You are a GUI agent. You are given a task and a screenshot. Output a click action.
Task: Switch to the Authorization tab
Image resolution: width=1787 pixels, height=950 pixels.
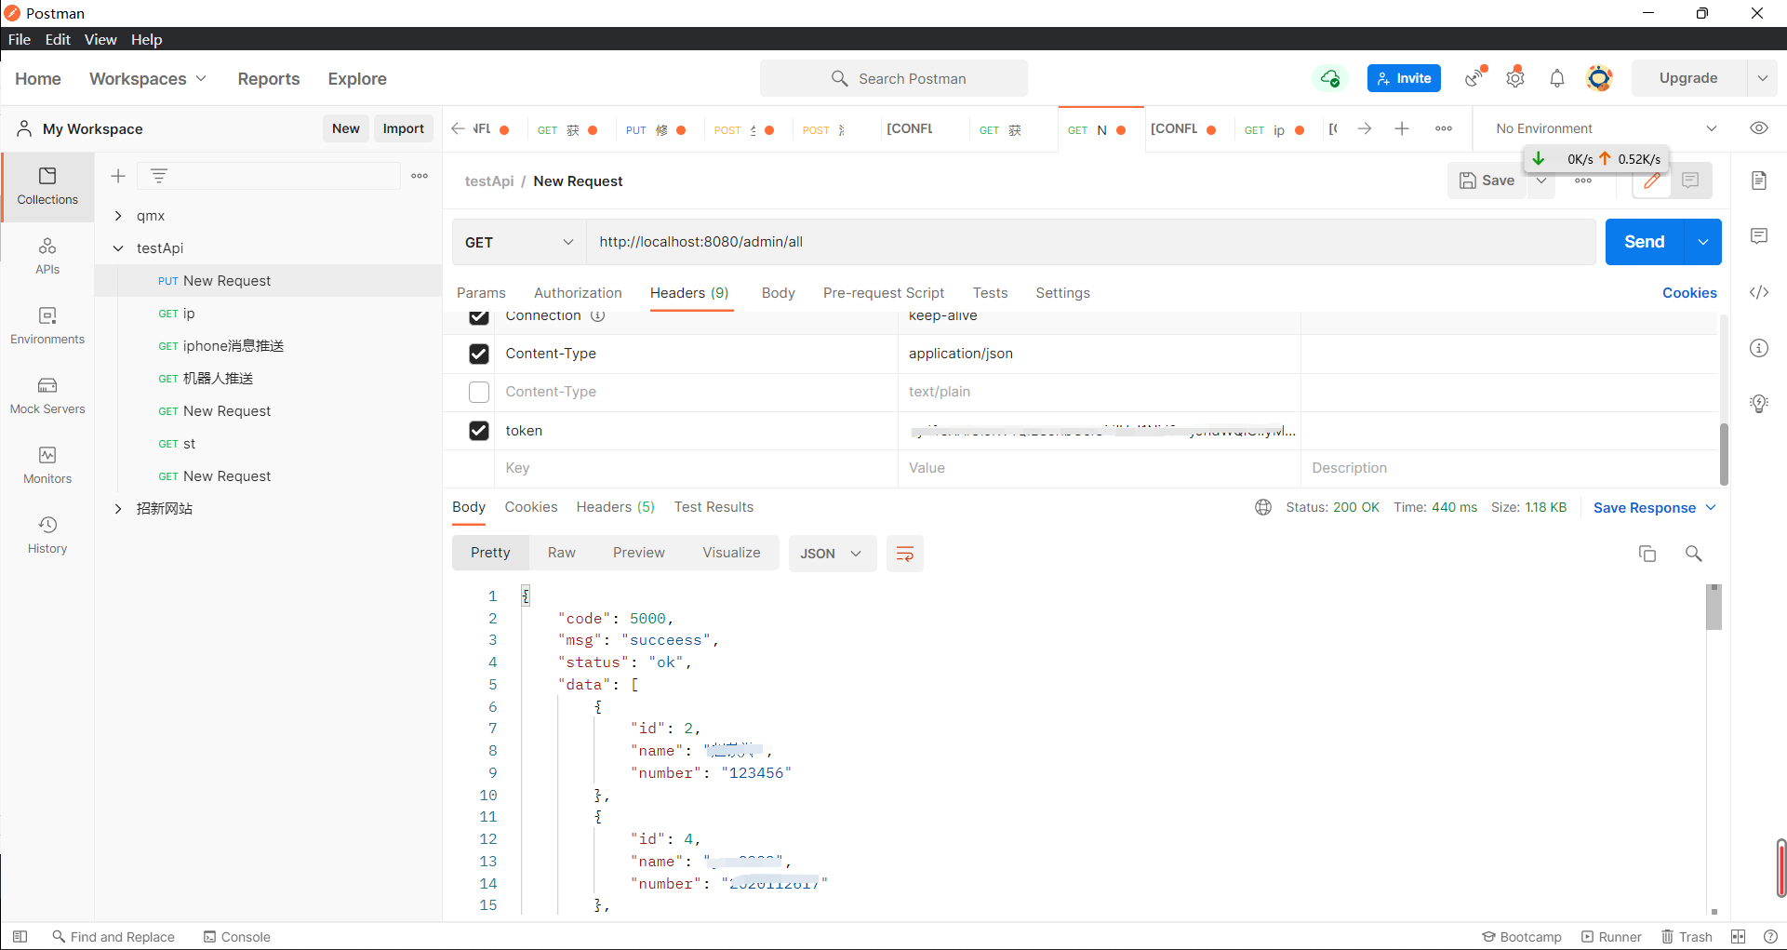pos(578,293)
